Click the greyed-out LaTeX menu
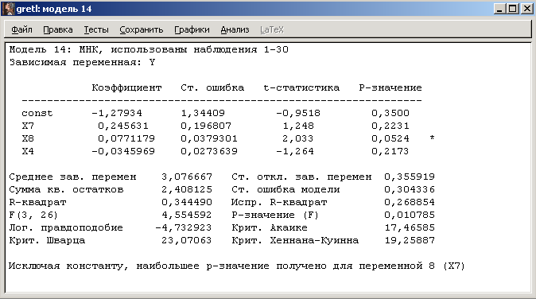This screenshot has height=299, width=536. pos(272,29)
